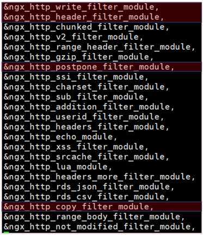Click on ngx_http_headers_more_filter_module text
Screen dimensions: 203x235
click(x=99, y=177)
